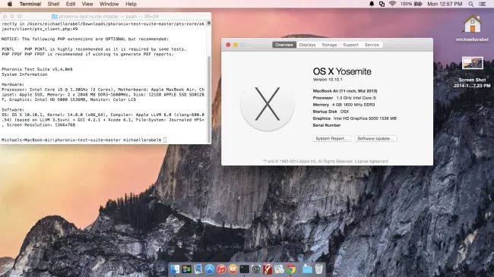Open Preview from the Dock

[198, 269]
